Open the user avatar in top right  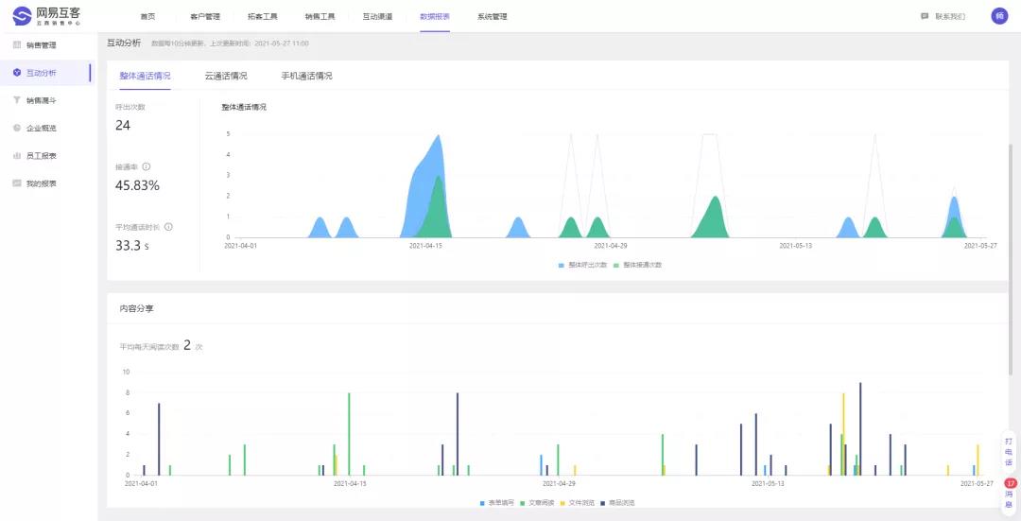(999, 16)
